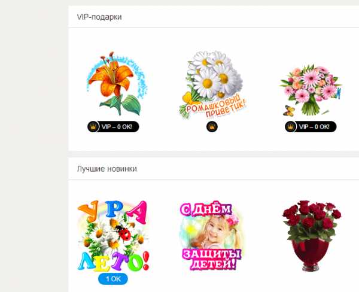Select the pink gerbera bouquet gift
The width and height of the screenshot is (359, 292).
click(x=311, y=90)
